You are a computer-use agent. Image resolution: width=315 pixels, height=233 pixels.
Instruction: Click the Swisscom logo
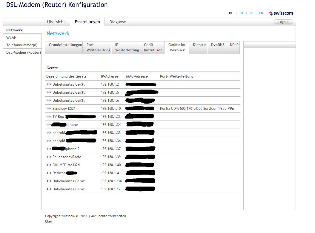pos(281,13)
